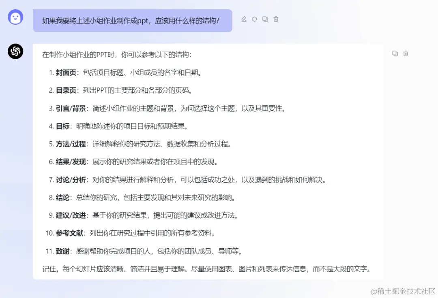Image resolution: width=438 pixels, height=298 pixels.
Task: Select the purple question bubble
Action: (133, 20)
